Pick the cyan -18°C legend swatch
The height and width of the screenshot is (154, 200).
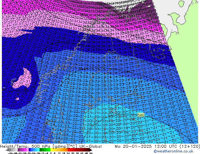[x=38, y=150]
